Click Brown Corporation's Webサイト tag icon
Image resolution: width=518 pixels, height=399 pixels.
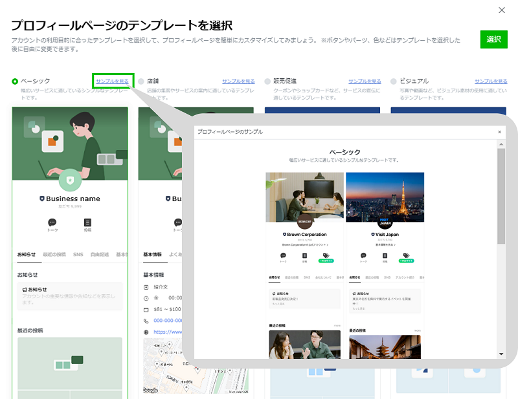pos(325,256)
